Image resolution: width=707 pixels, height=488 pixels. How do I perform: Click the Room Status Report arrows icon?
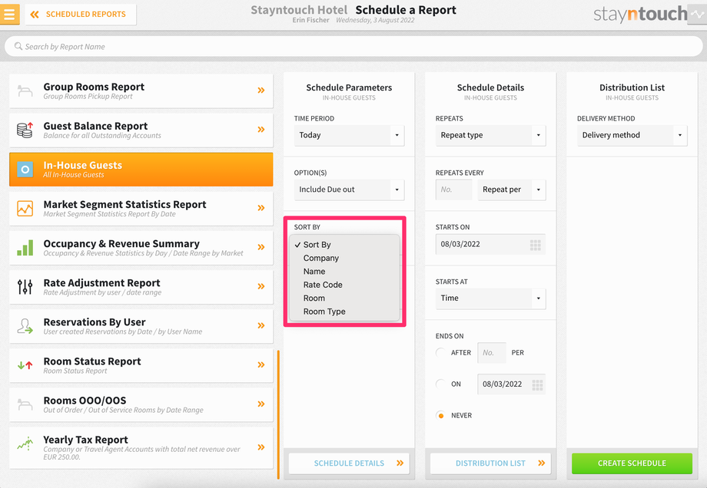pyautogui.click(x=25, y=365)
